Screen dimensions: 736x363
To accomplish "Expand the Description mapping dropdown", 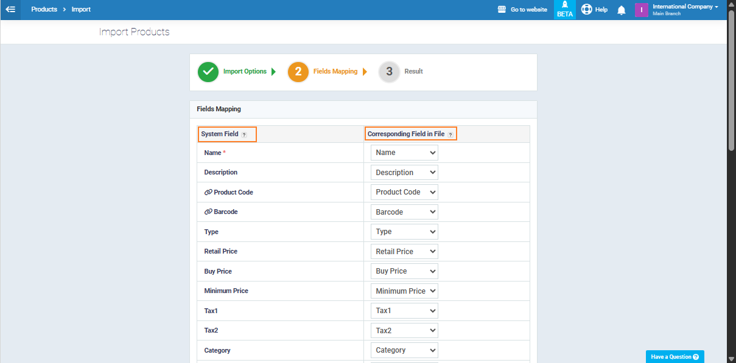I will (404, 173).
